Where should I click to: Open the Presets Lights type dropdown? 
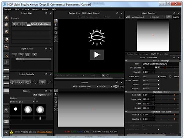pyautogui.click(x=22, y=98)
